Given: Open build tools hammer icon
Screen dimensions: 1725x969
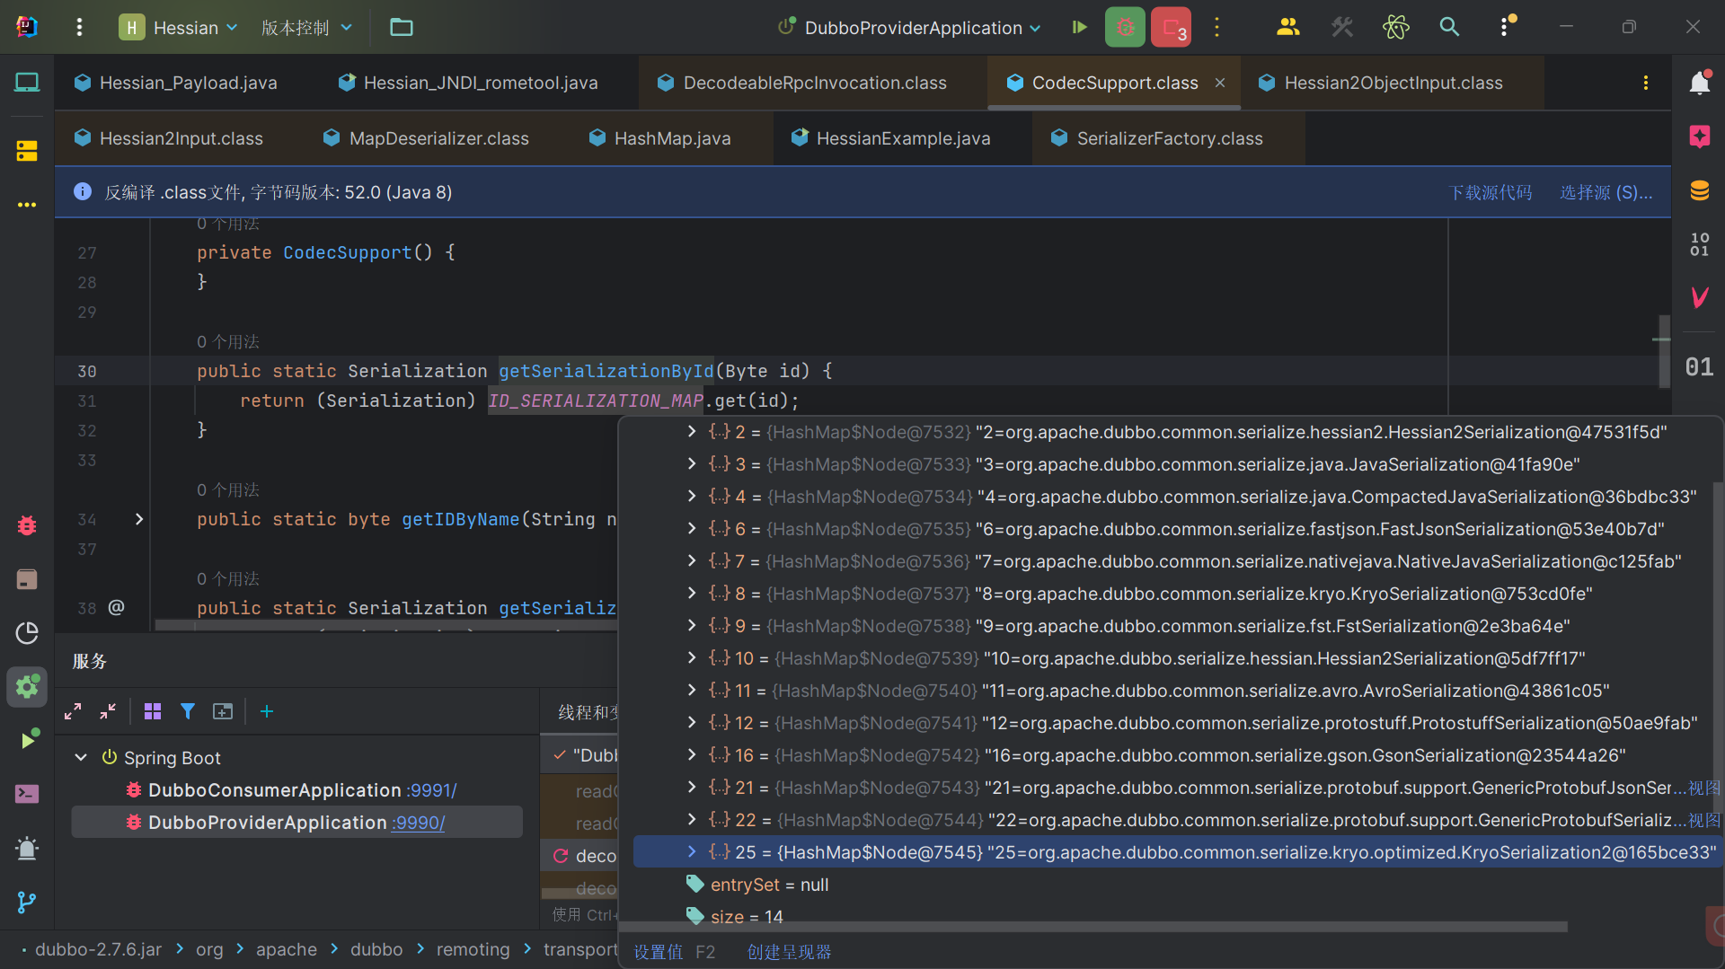Looking at the screenshot, I should coord(1342,27).
